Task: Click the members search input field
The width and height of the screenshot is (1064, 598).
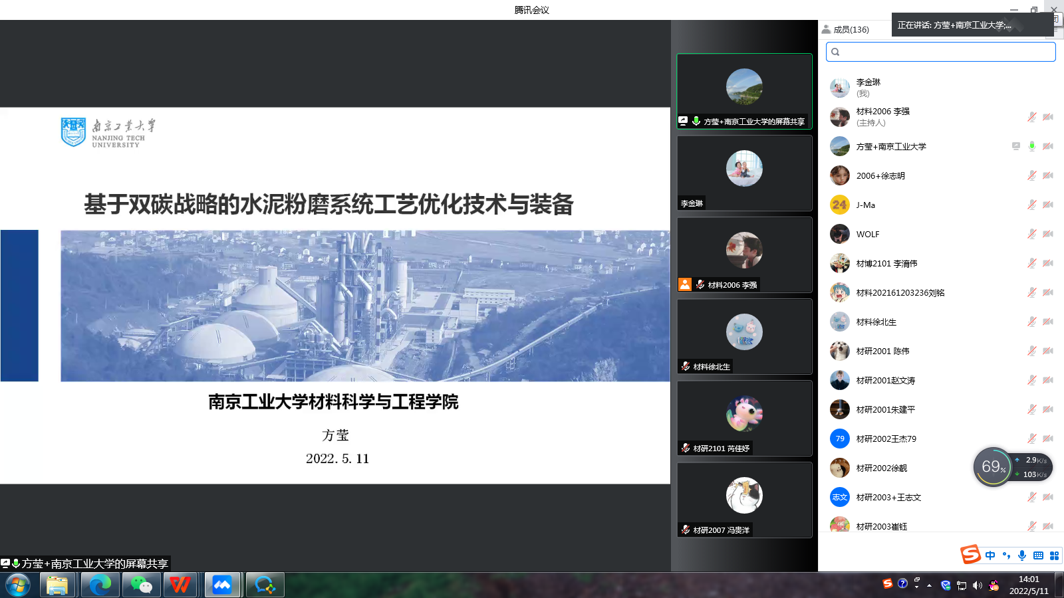Action: pyautogui.click(x=940, y=52)
